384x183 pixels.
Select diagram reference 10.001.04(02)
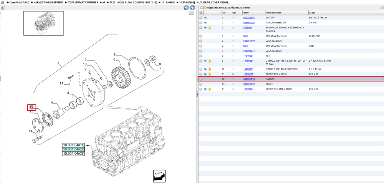(x=73, y=149)
